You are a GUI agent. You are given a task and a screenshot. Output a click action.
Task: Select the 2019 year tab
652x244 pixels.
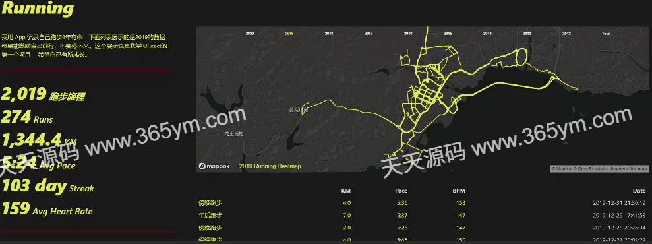tap(289, 33)
